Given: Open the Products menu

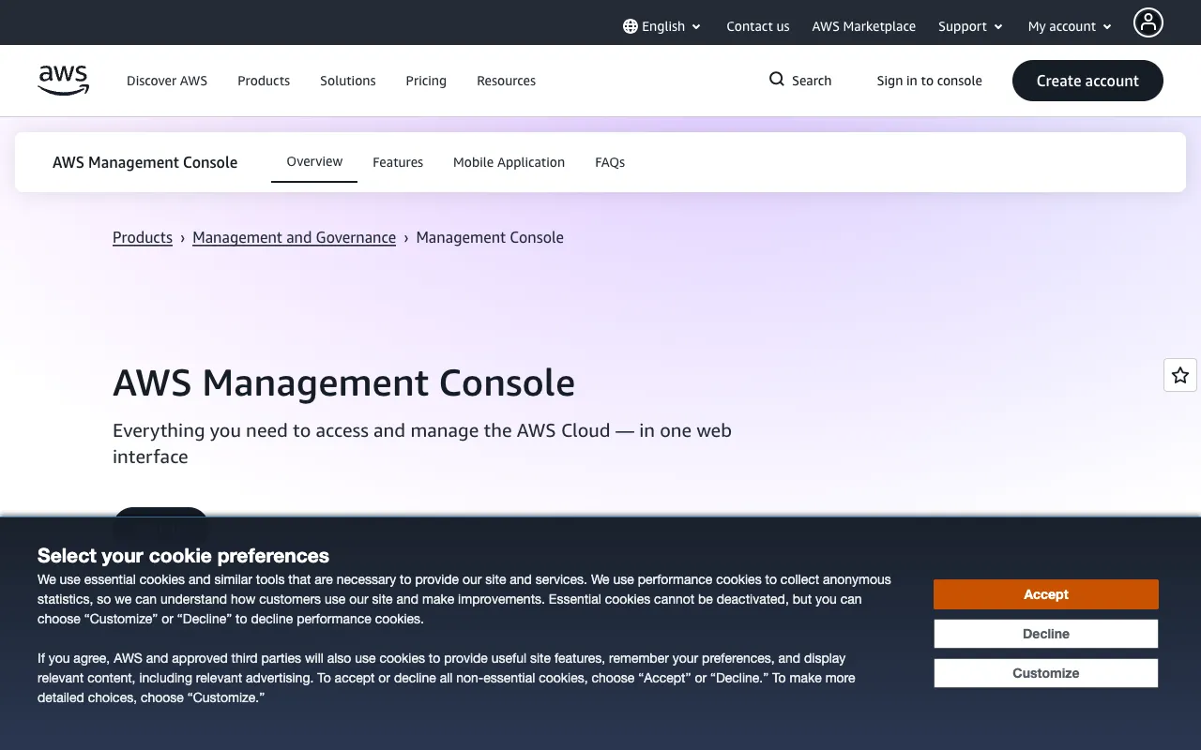Looking at the screenshot, I should 264,81.
